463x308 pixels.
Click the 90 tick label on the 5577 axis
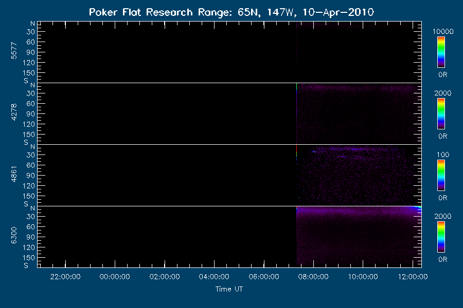(x=31, y=52)
